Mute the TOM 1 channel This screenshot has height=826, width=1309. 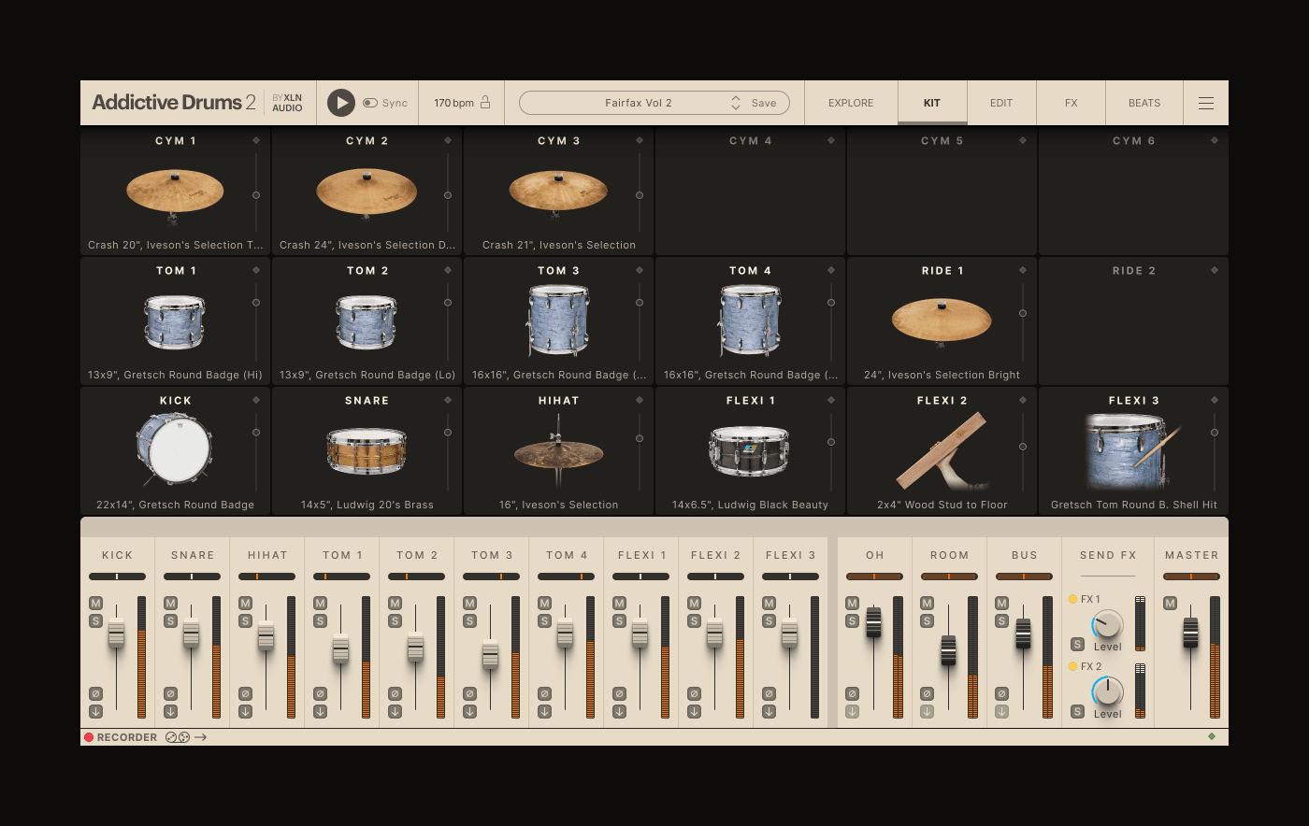click(320, 604)
